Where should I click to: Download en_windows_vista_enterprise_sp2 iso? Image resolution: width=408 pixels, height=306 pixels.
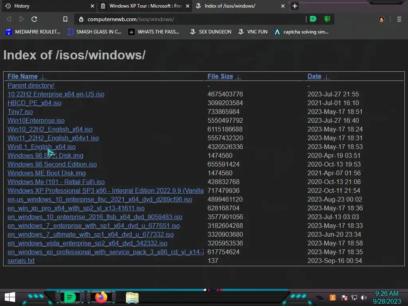point(87,243)
